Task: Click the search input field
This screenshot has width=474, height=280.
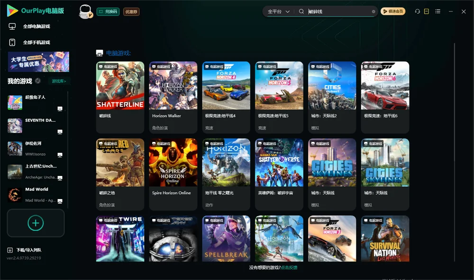Action: (x=339, y=11)
